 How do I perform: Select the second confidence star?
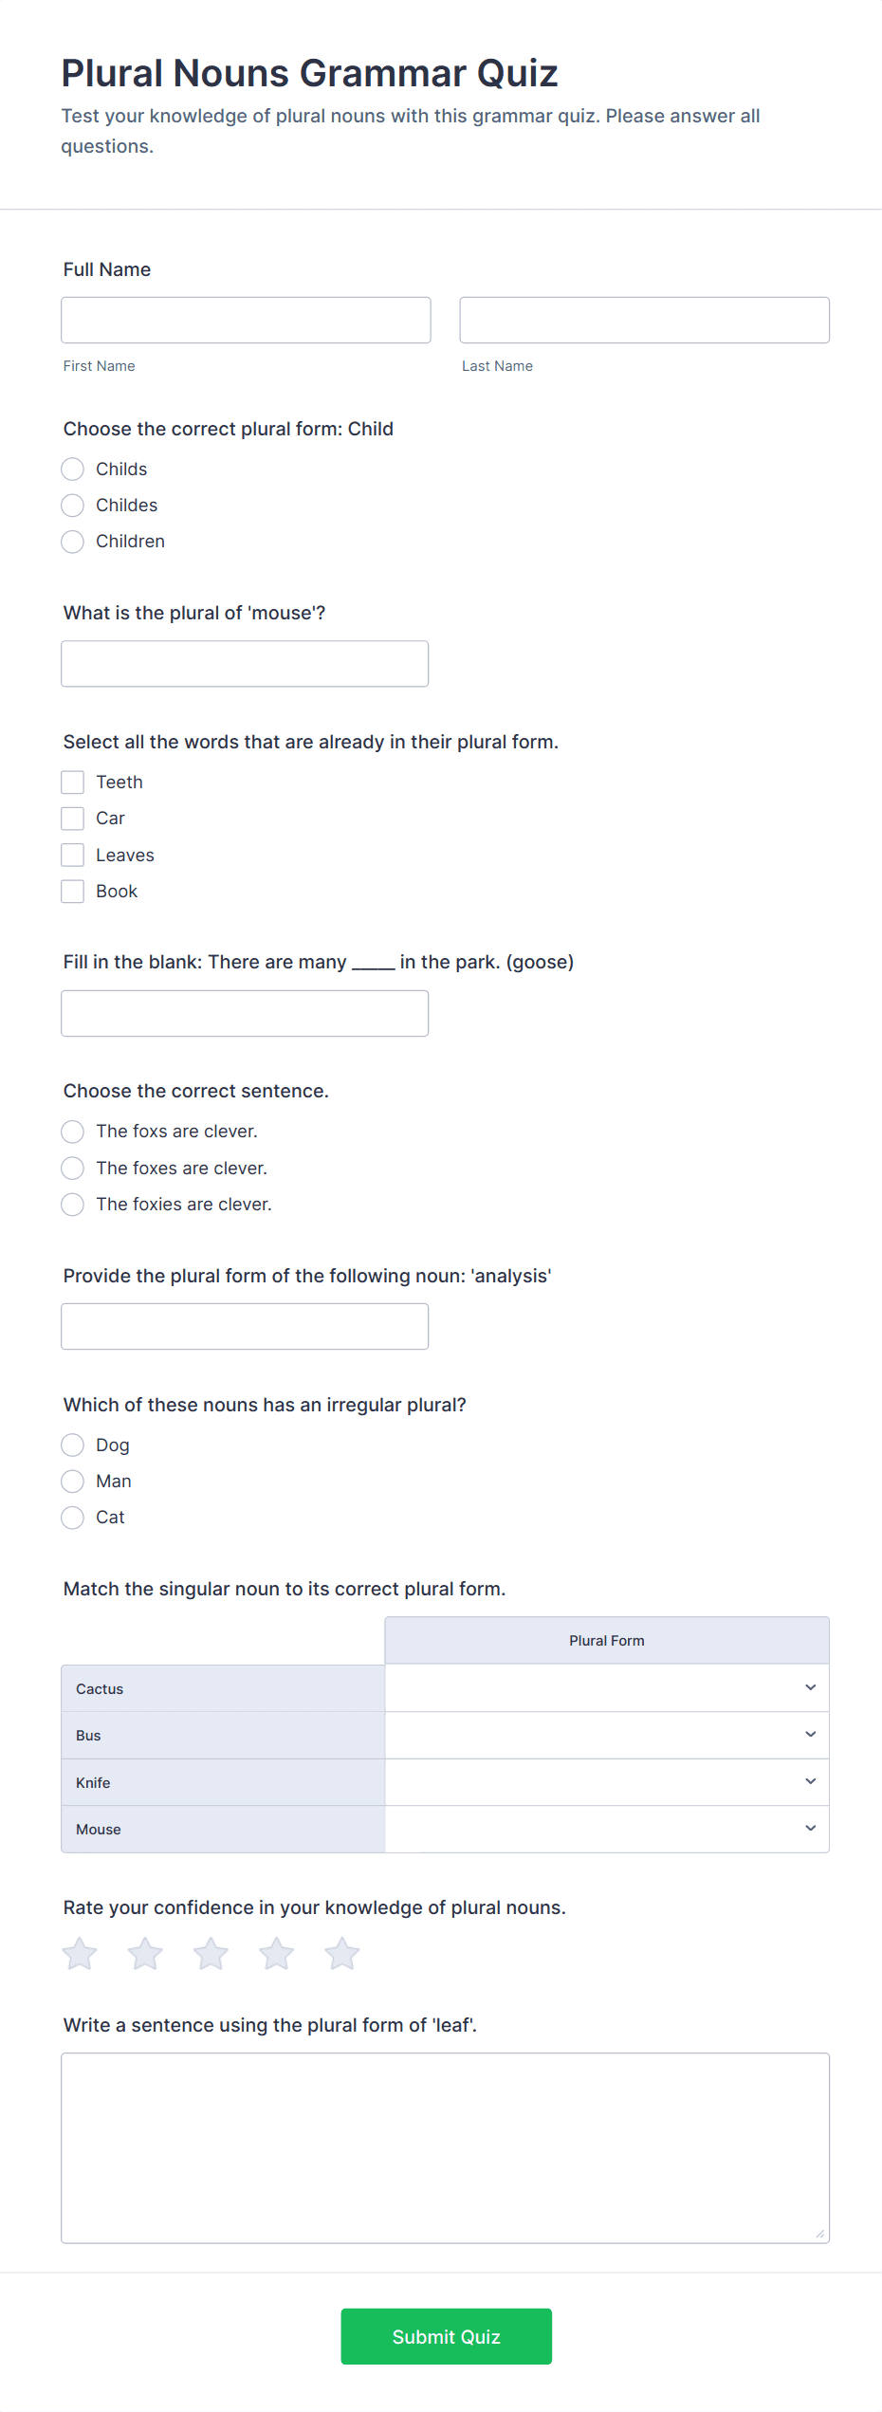tap(145, 1954)
